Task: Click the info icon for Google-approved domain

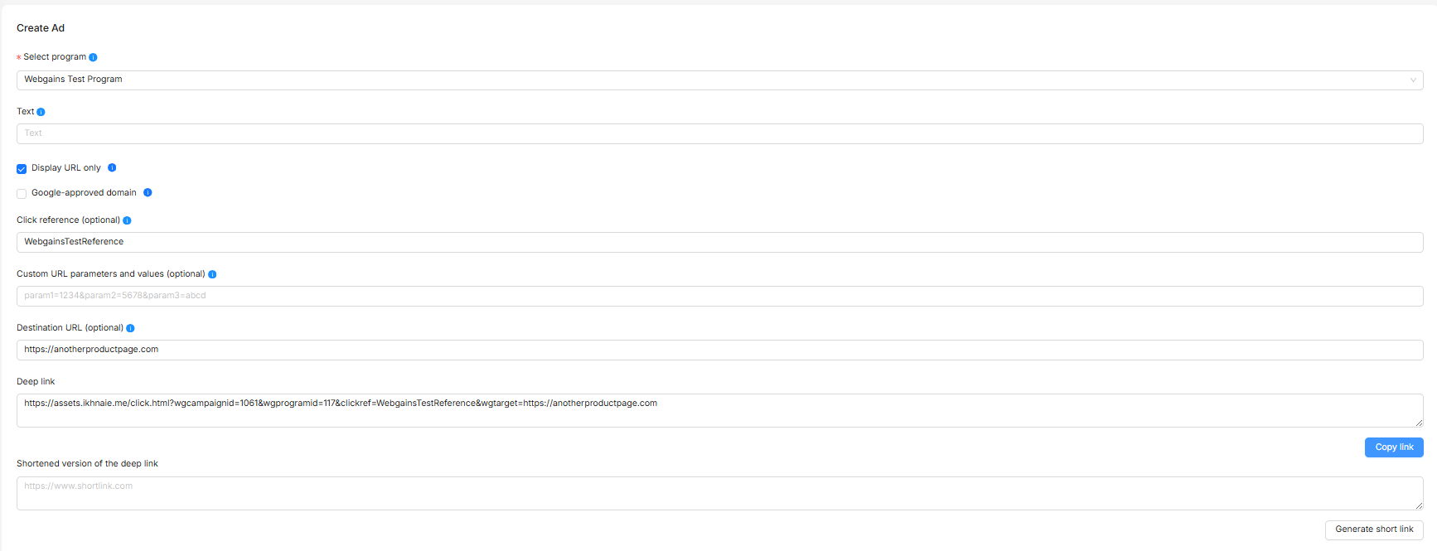Action: (148, 192)
